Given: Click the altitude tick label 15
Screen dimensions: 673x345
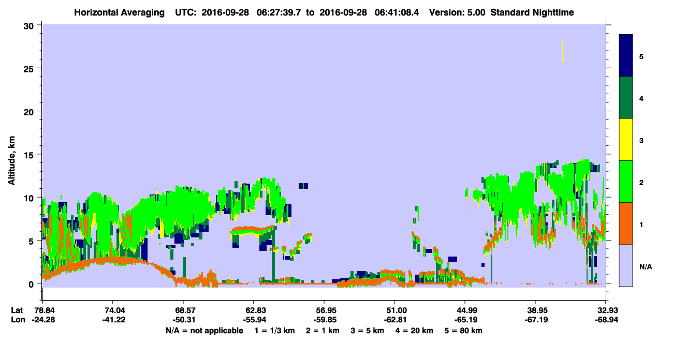Looking at the screenshot, I should coord(30,155).
